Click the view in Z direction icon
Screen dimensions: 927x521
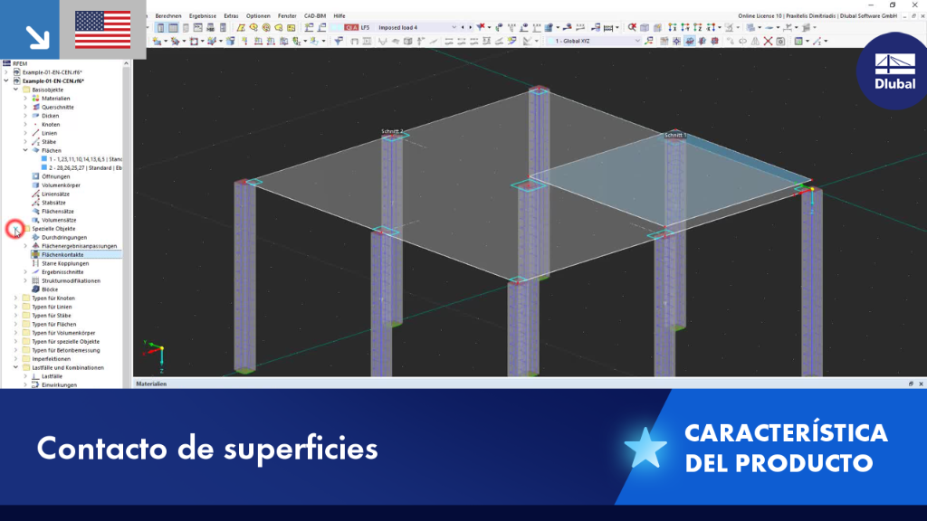pos(698,27)
